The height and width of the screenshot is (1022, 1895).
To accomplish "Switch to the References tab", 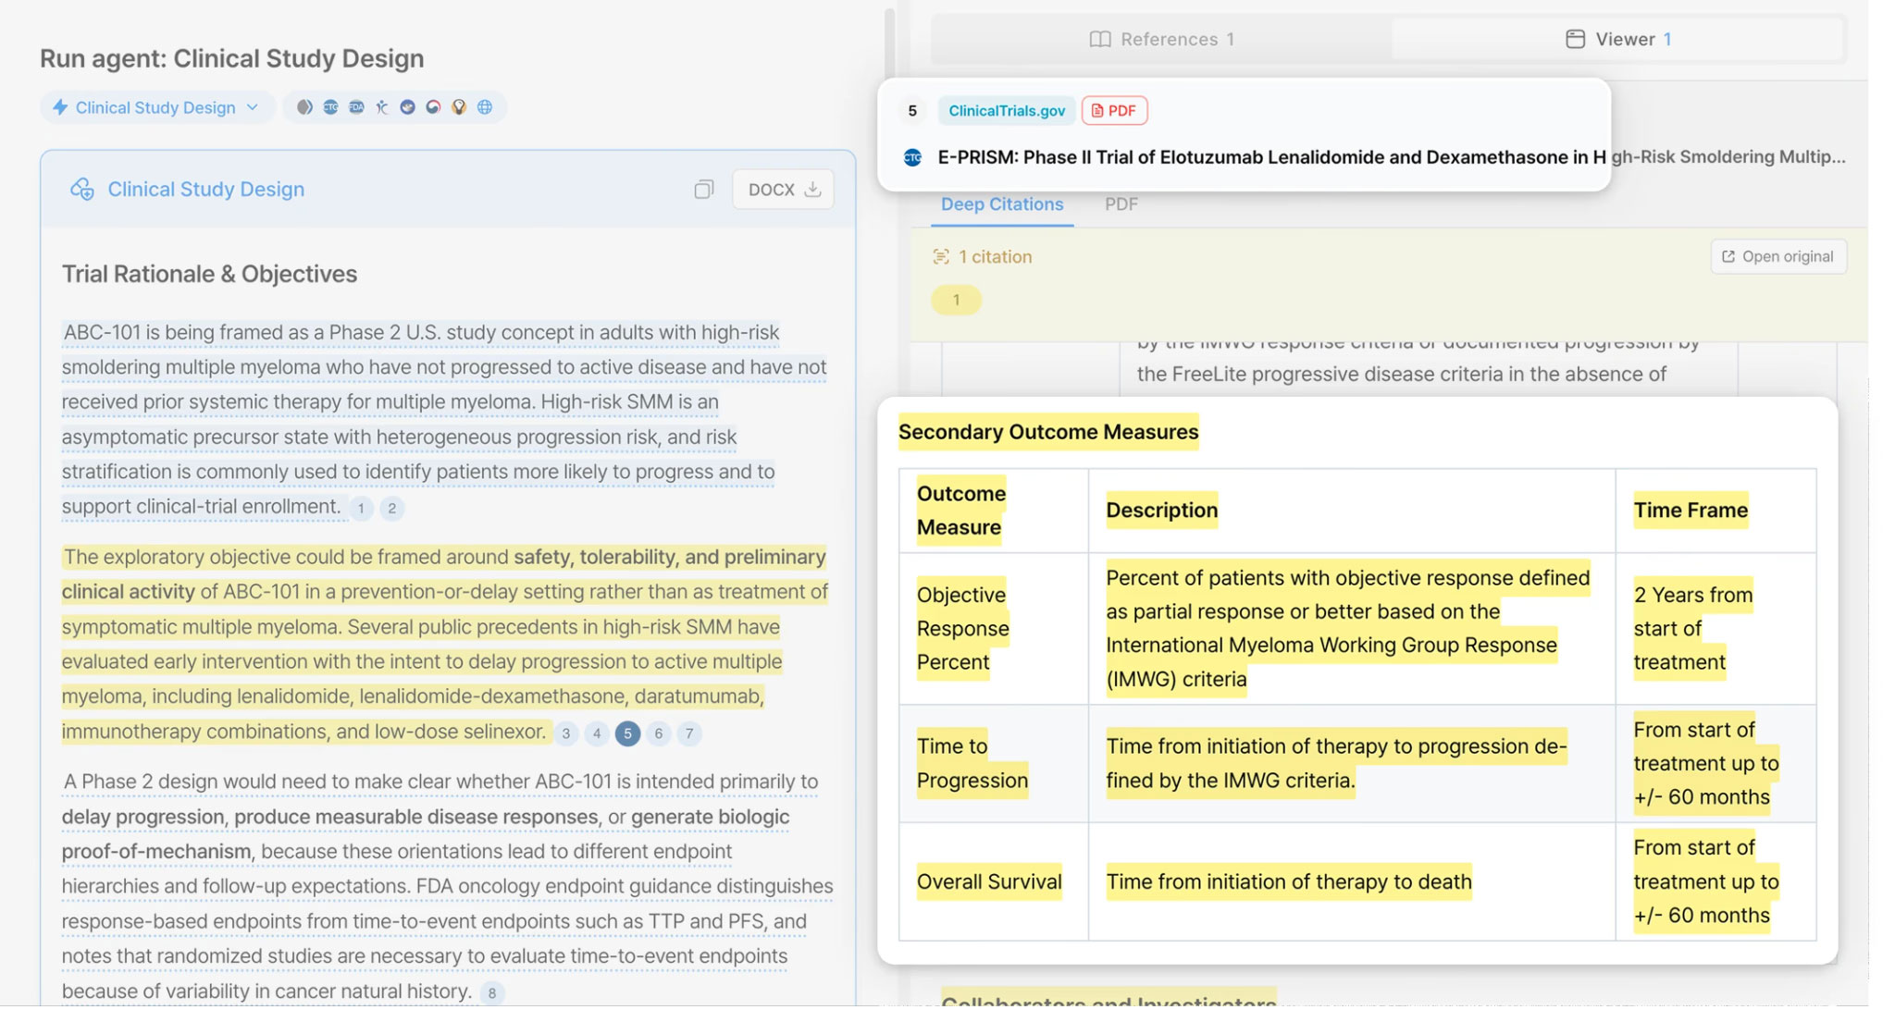I will 1162,39.
